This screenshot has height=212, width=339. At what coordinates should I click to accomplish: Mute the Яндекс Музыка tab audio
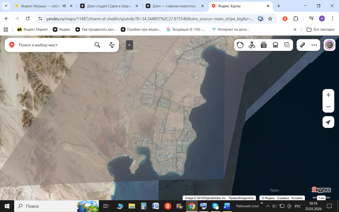[64, 6]
